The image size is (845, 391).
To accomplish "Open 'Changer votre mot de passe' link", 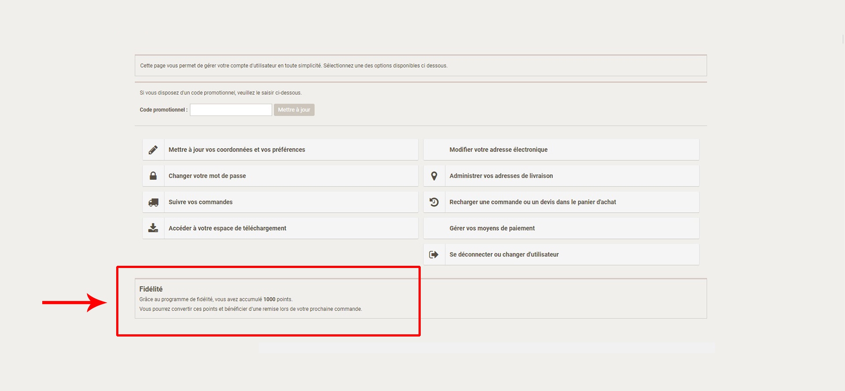I will pos(207,176).
